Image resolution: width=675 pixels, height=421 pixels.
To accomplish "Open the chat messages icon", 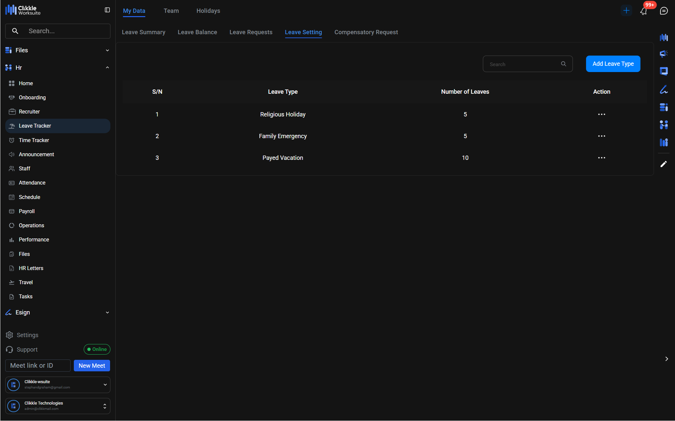I will point(664,11).
